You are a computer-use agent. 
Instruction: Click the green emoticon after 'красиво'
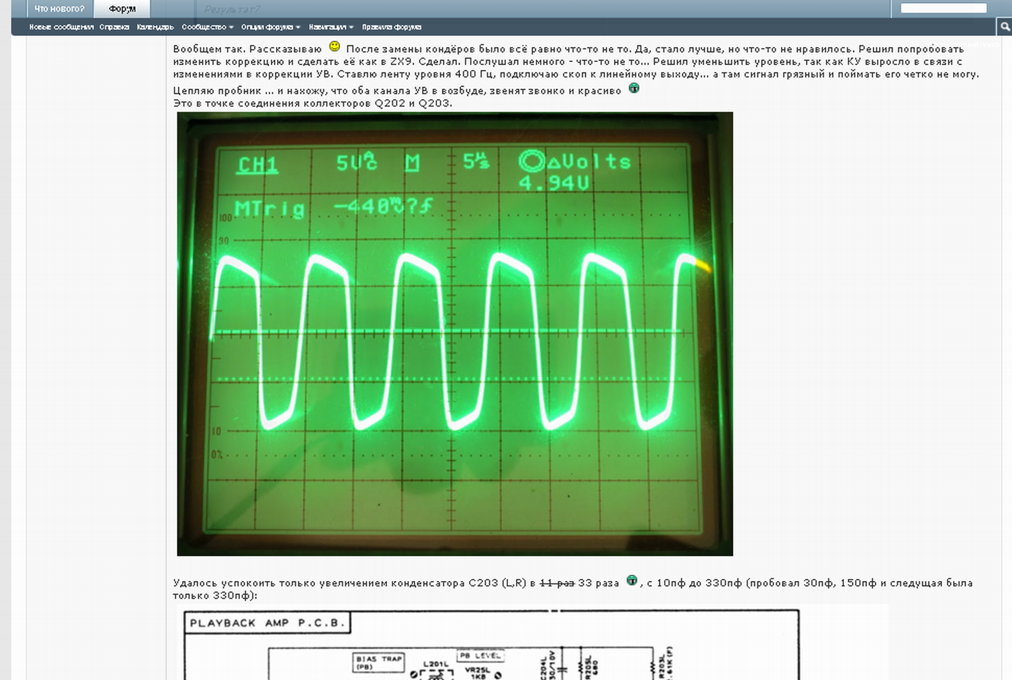pyautogui.click(x=634, y=88)
